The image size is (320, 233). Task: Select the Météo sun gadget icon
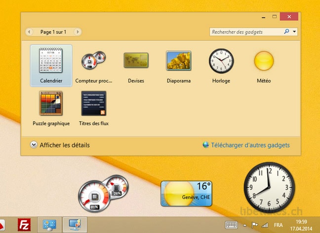point(264,61)
